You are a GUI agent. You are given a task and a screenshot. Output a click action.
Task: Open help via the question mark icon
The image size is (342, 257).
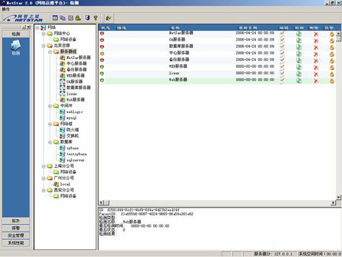click(96, 18)
